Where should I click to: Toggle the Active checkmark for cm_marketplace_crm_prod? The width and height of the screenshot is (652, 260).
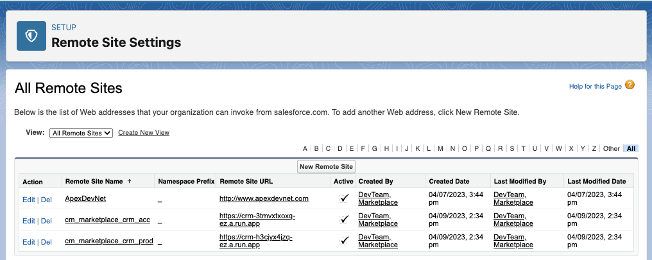click(x=344, y=241)
